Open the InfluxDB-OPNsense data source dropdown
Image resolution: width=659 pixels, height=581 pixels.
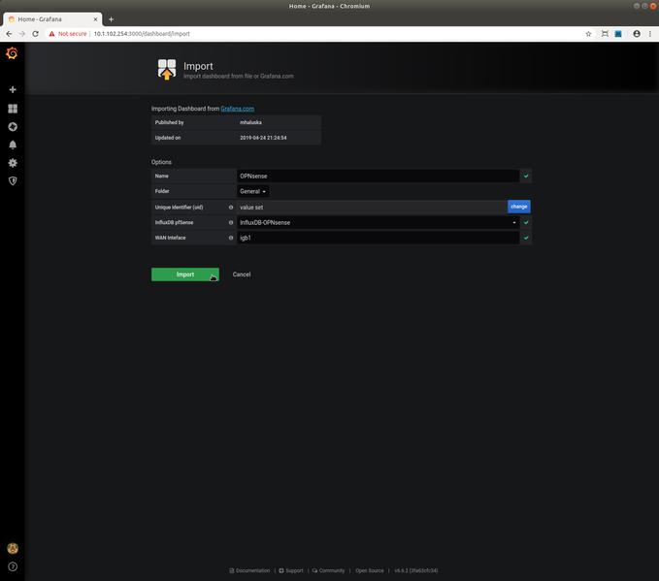(379, 223)
